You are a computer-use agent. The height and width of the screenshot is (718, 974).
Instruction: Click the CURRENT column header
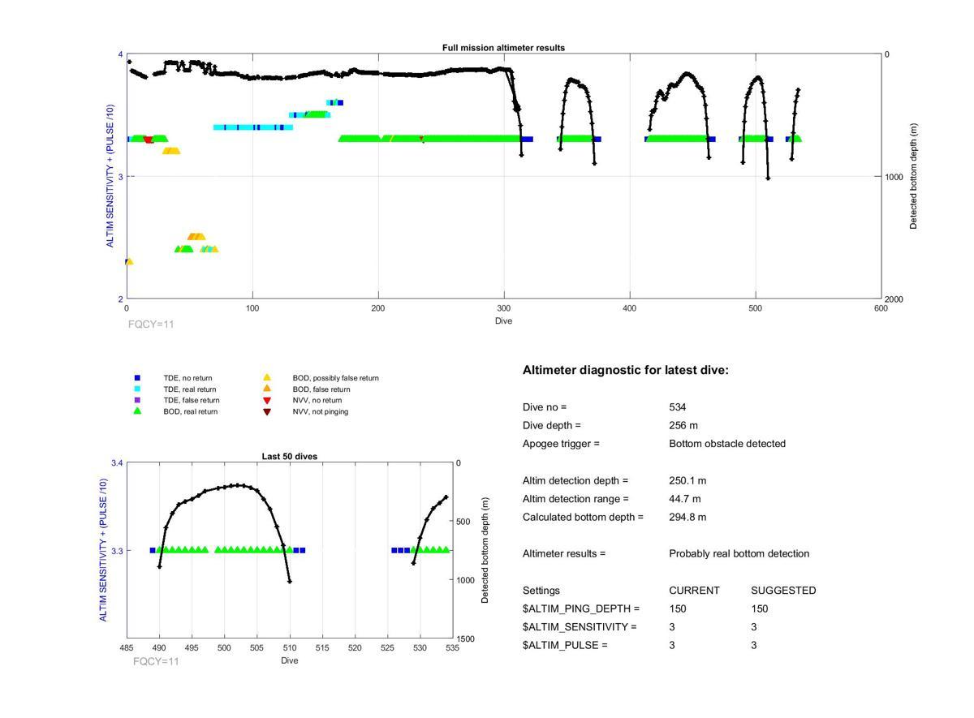[x=694, y=591]
